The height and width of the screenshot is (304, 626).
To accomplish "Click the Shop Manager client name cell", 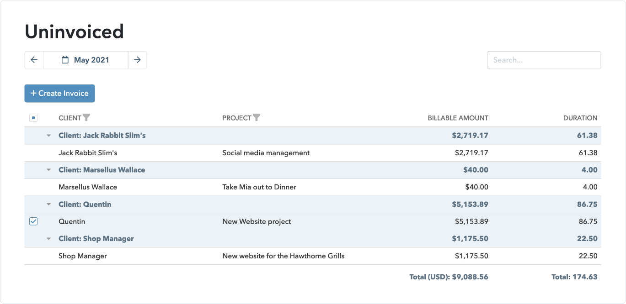I will pos(83,256).
